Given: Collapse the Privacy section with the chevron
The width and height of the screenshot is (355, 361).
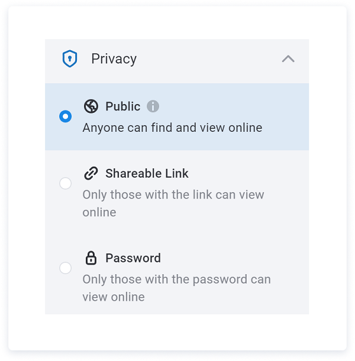Looking at the screenshot, I should pos(288,58).
